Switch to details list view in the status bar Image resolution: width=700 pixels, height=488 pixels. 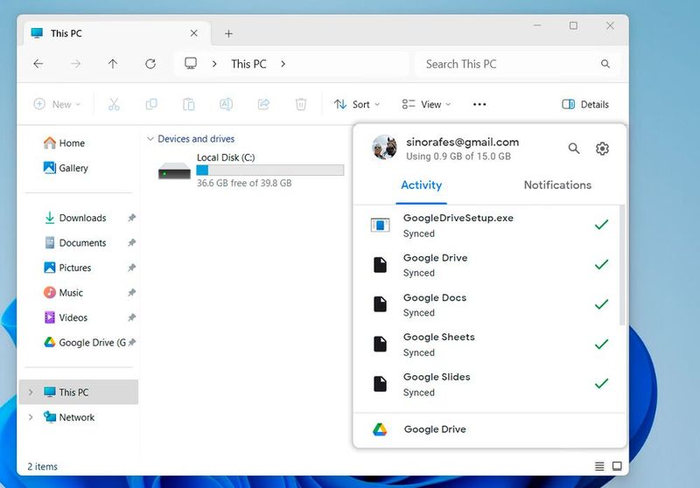[x=599, y=466]
